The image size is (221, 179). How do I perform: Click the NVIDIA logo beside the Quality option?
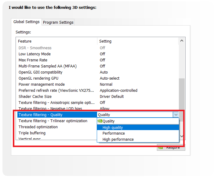pos(100,121)
